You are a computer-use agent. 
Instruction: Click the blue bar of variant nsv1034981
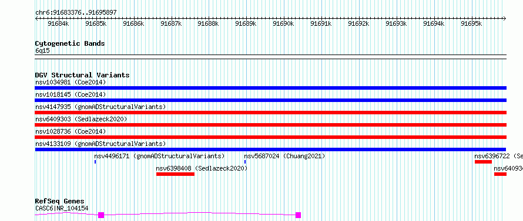coord(270,88)
